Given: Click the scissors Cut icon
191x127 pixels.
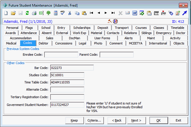Looking at the screenshot, I should coord(70,13).
